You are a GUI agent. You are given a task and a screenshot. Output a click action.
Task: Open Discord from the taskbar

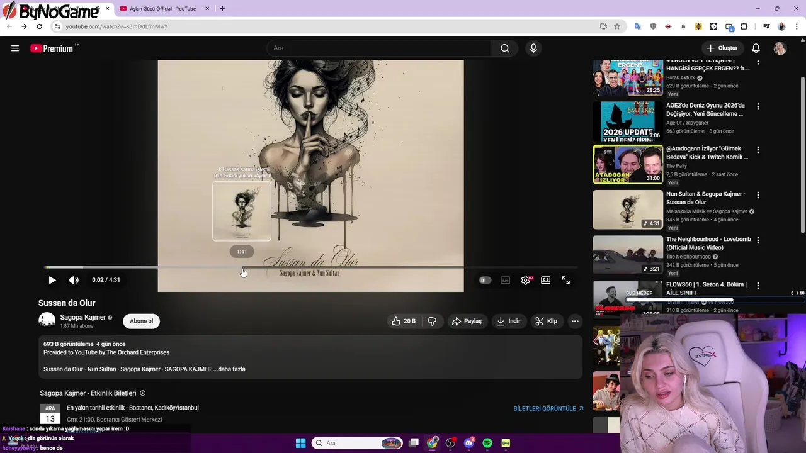[x=468, y=443]
